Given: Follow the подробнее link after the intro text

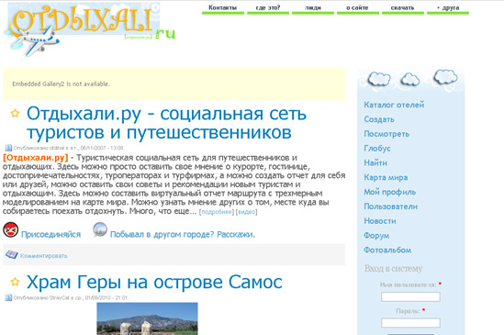Looking at the screenshot, I should coord(217,212).
